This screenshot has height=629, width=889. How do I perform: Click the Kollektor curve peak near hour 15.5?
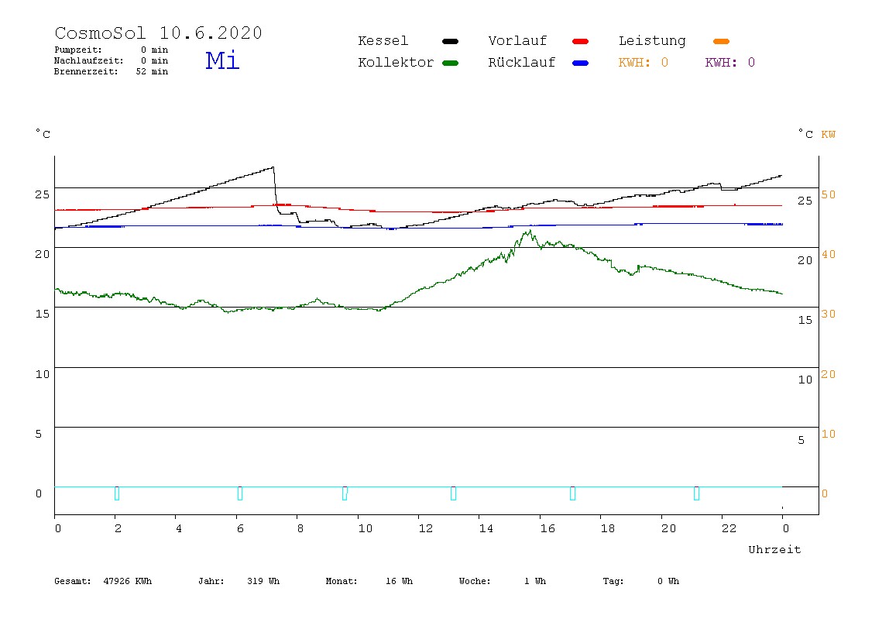tap(530, 231)
